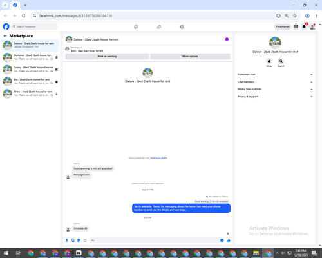Open the Sunny conversation in list
The width and height of the screenshot is (322, 258).
(30, 69)
